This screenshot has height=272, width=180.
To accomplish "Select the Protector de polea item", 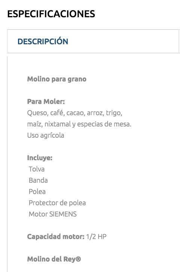I will point(57,203).
